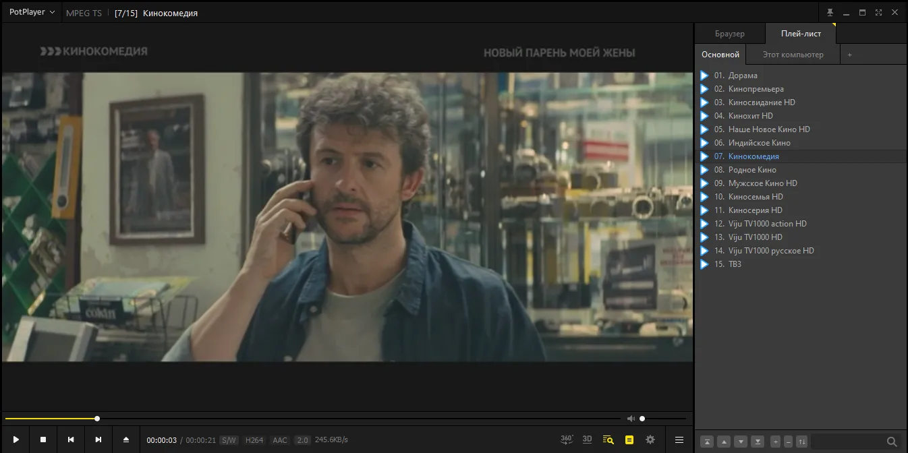Click the playback seek bar
Image resolution: width=908 pixels, height=453 pixels.
[314, 419]
